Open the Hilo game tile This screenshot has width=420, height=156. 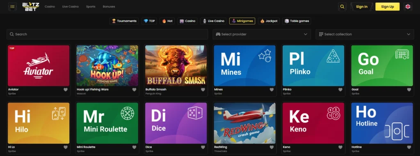(39, 123)
